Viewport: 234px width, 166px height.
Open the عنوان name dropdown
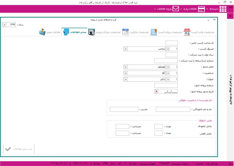[x=126, y=79]
